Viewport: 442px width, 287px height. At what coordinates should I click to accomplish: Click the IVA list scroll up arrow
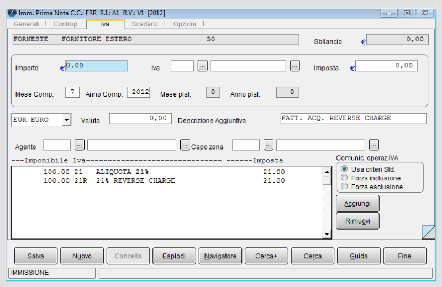click(x=327, y=172)
